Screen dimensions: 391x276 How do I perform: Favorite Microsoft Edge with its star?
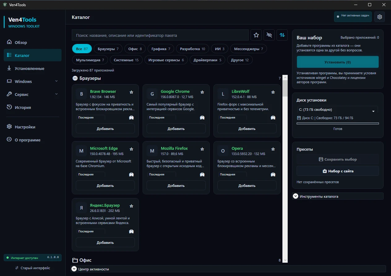tap(131, 149)
